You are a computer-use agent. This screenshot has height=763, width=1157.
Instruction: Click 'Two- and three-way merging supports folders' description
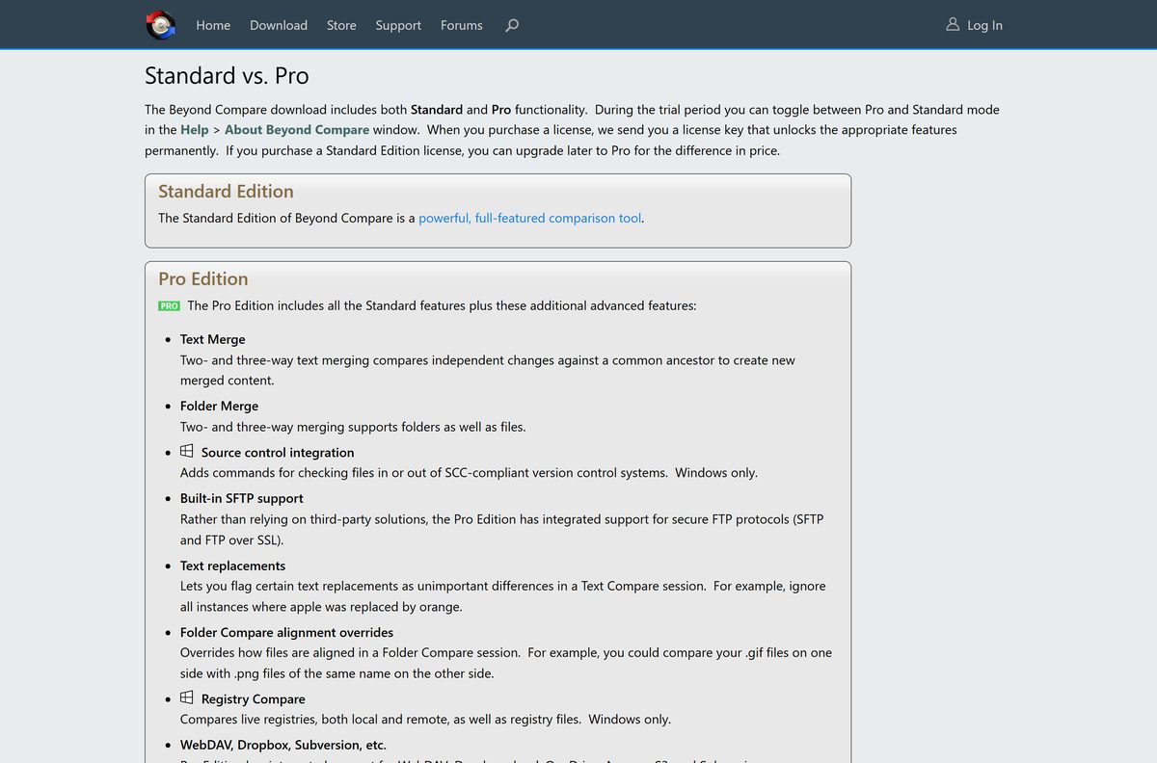pos(353,426)
